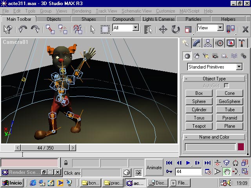The image size is (251, 188).
Task: Open the Modify panel tab icon
Action: [196, 43]
